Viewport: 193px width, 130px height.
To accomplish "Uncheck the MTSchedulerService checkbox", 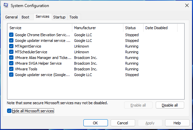I will [x=11, y=52].
